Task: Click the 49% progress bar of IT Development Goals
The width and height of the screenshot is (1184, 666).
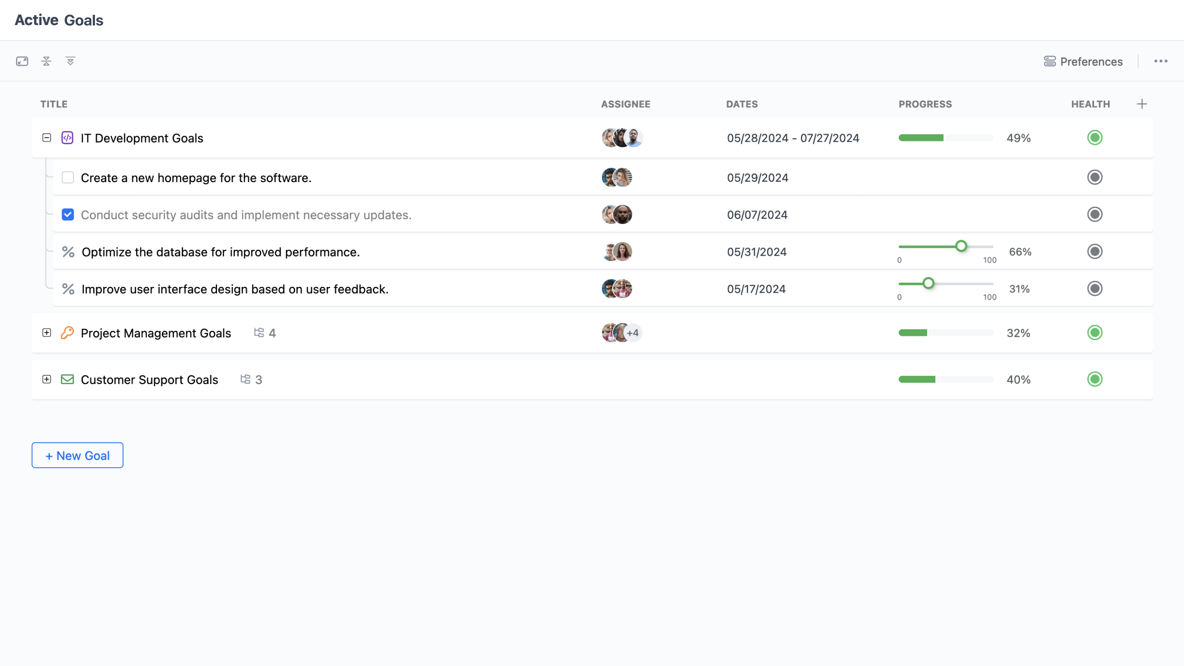Action: click(946, 137)
